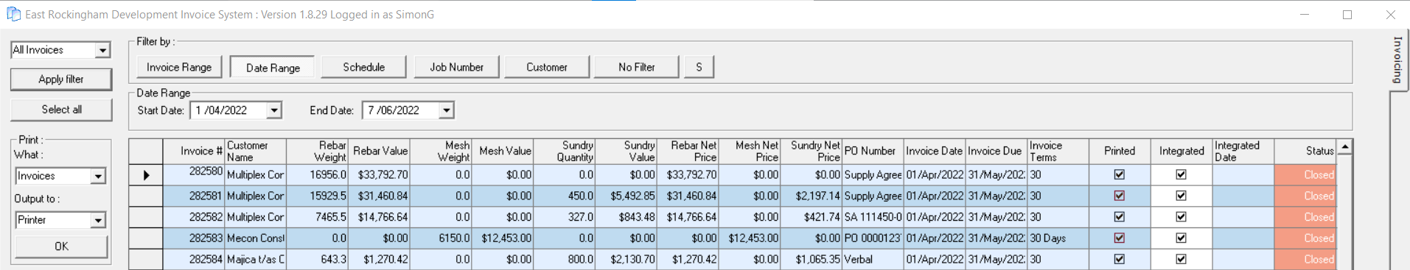The width and height of the screenshot is (1410, 270).
Task: Click the Sundry Quantity column header
Action: tap(565, 151)
